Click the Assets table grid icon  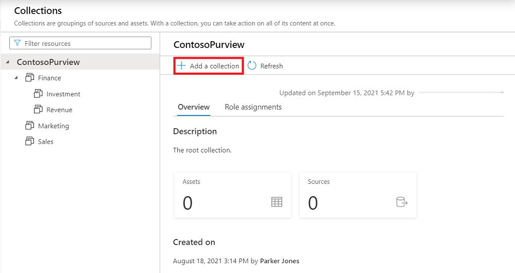(x=277, y=202)
